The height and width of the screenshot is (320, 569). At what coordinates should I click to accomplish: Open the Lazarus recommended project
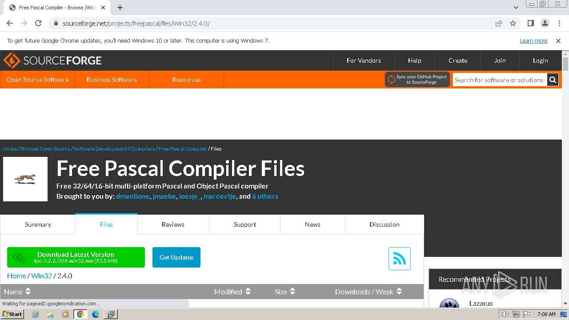coord(481,303)
